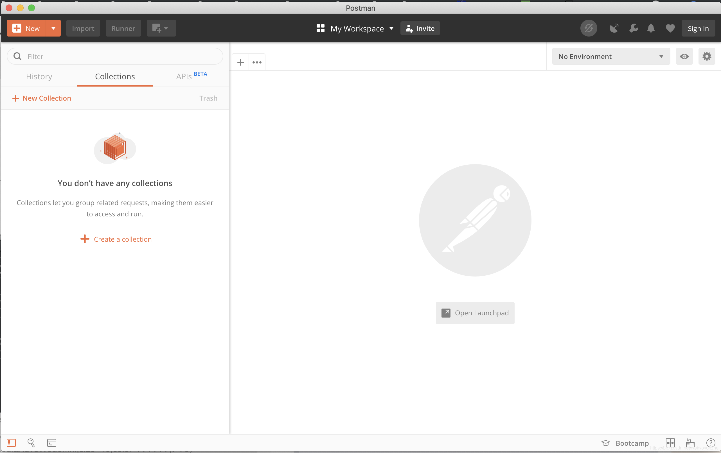This screenshot has height=453, width=721.
Task: Click the console/history icon bottom bar
Action: pos(51,443)
